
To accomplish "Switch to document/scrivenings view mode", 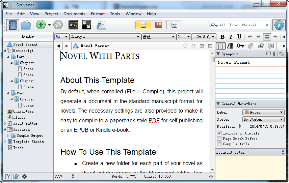I will pos(143,25).
